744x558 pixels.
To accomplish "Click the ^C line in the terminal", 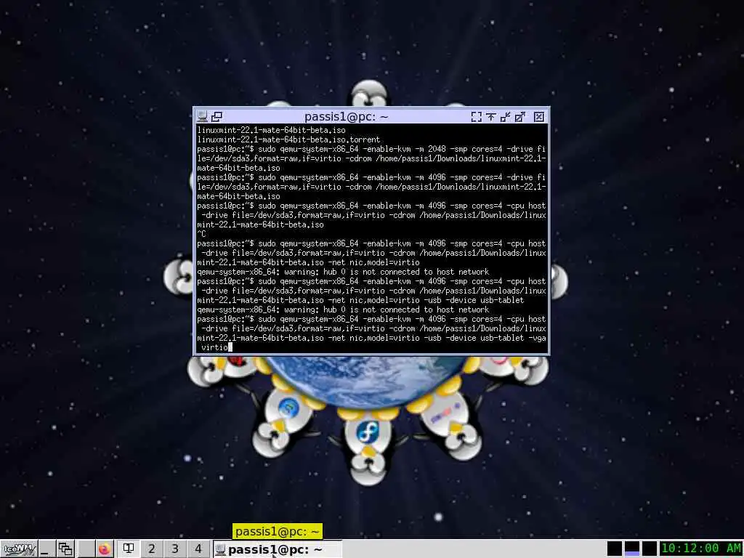I will pyautogui.click(x=202, y=234).
